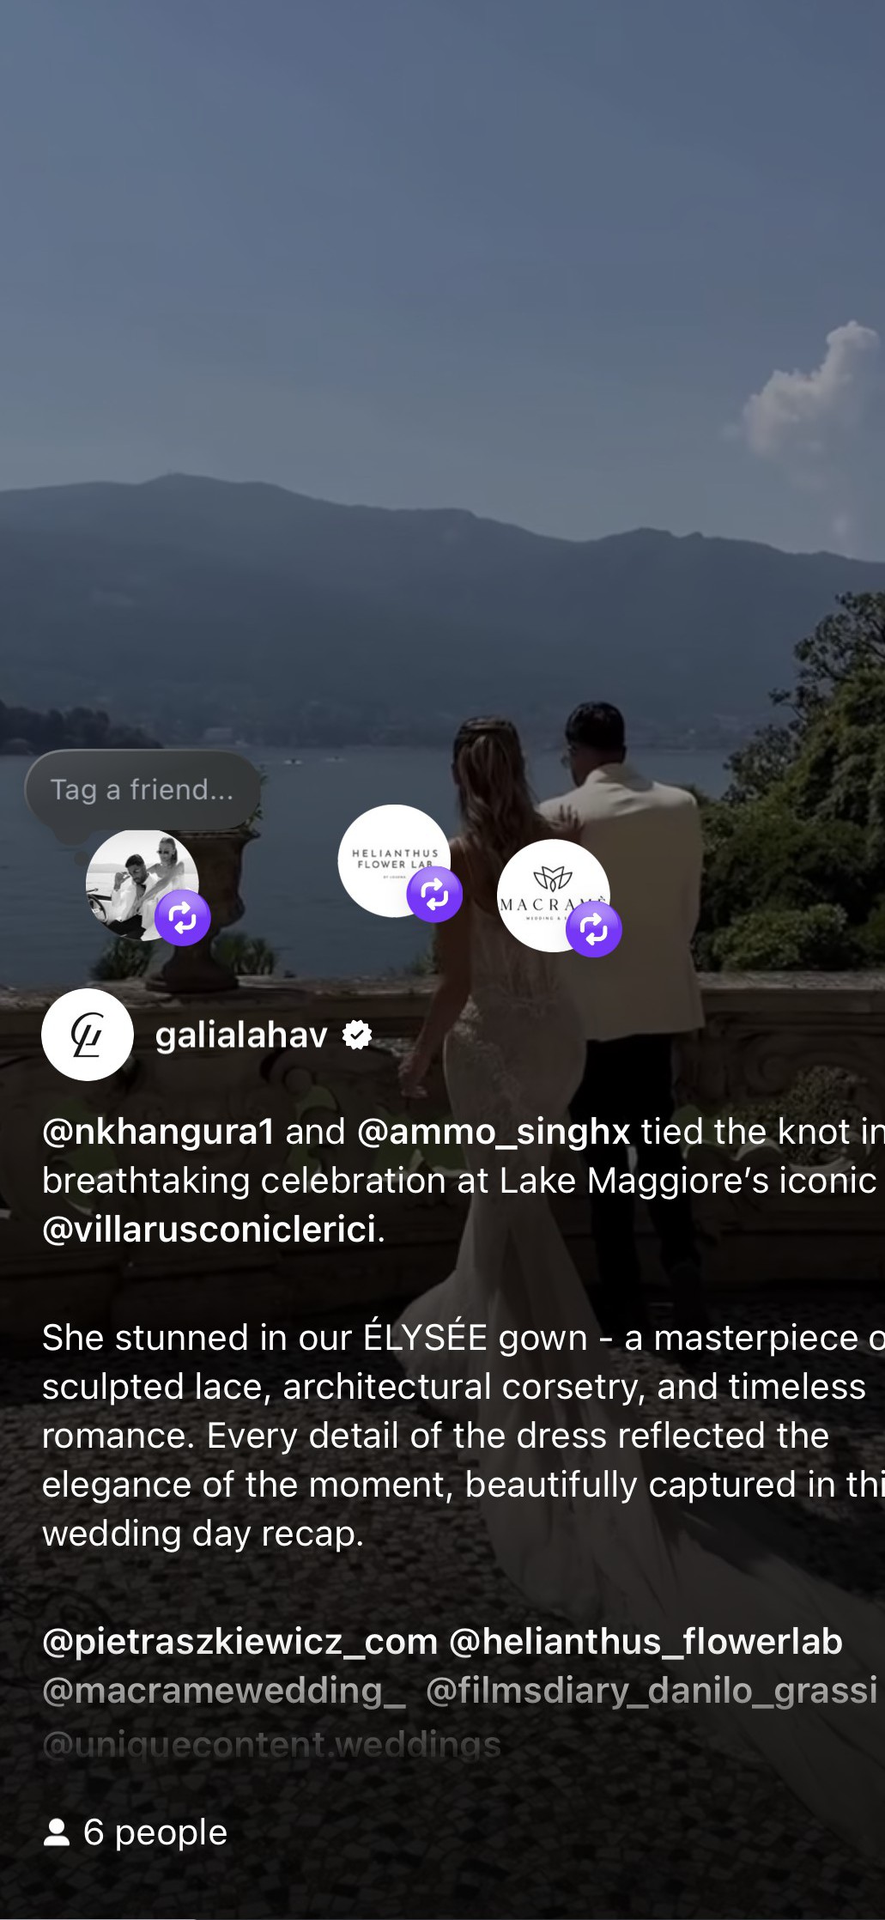Open the Helianthus Flower Lab avatar
This screenshot has width=885, height=1920.
(x=394, y=860)
